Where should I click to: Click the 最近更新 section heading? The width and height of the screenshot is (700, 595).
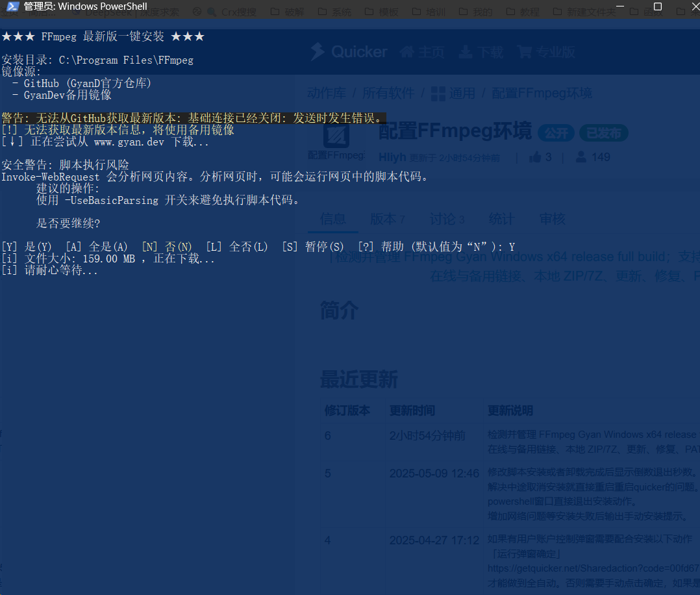358,379
